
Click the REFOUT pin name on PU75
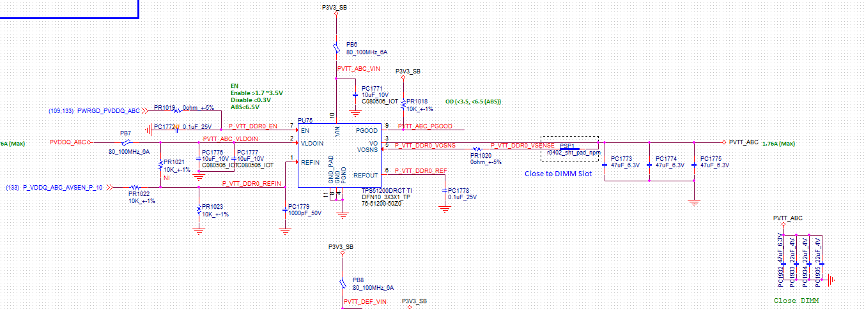click(366, 174)
